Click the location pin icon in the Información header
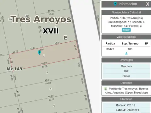The width and height of the screenshot is (151, 113). pos(115,4)
